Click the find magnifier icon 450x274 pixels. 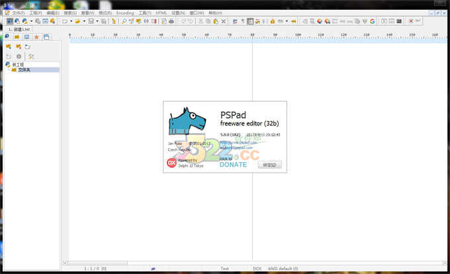124,21
